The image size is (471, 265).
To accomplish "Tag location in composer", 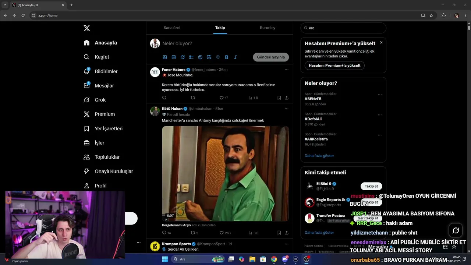I will click(218, 57).
